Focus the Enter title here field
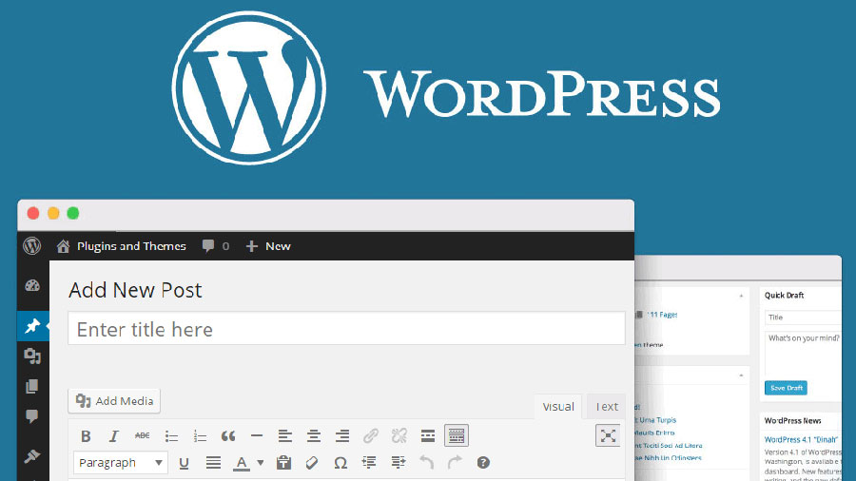The image size is (856, 481). 346,328
